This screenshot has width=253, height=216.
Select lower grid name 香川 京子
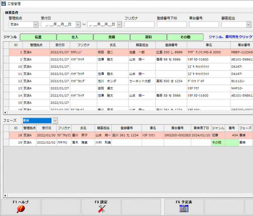click(83, 135)
